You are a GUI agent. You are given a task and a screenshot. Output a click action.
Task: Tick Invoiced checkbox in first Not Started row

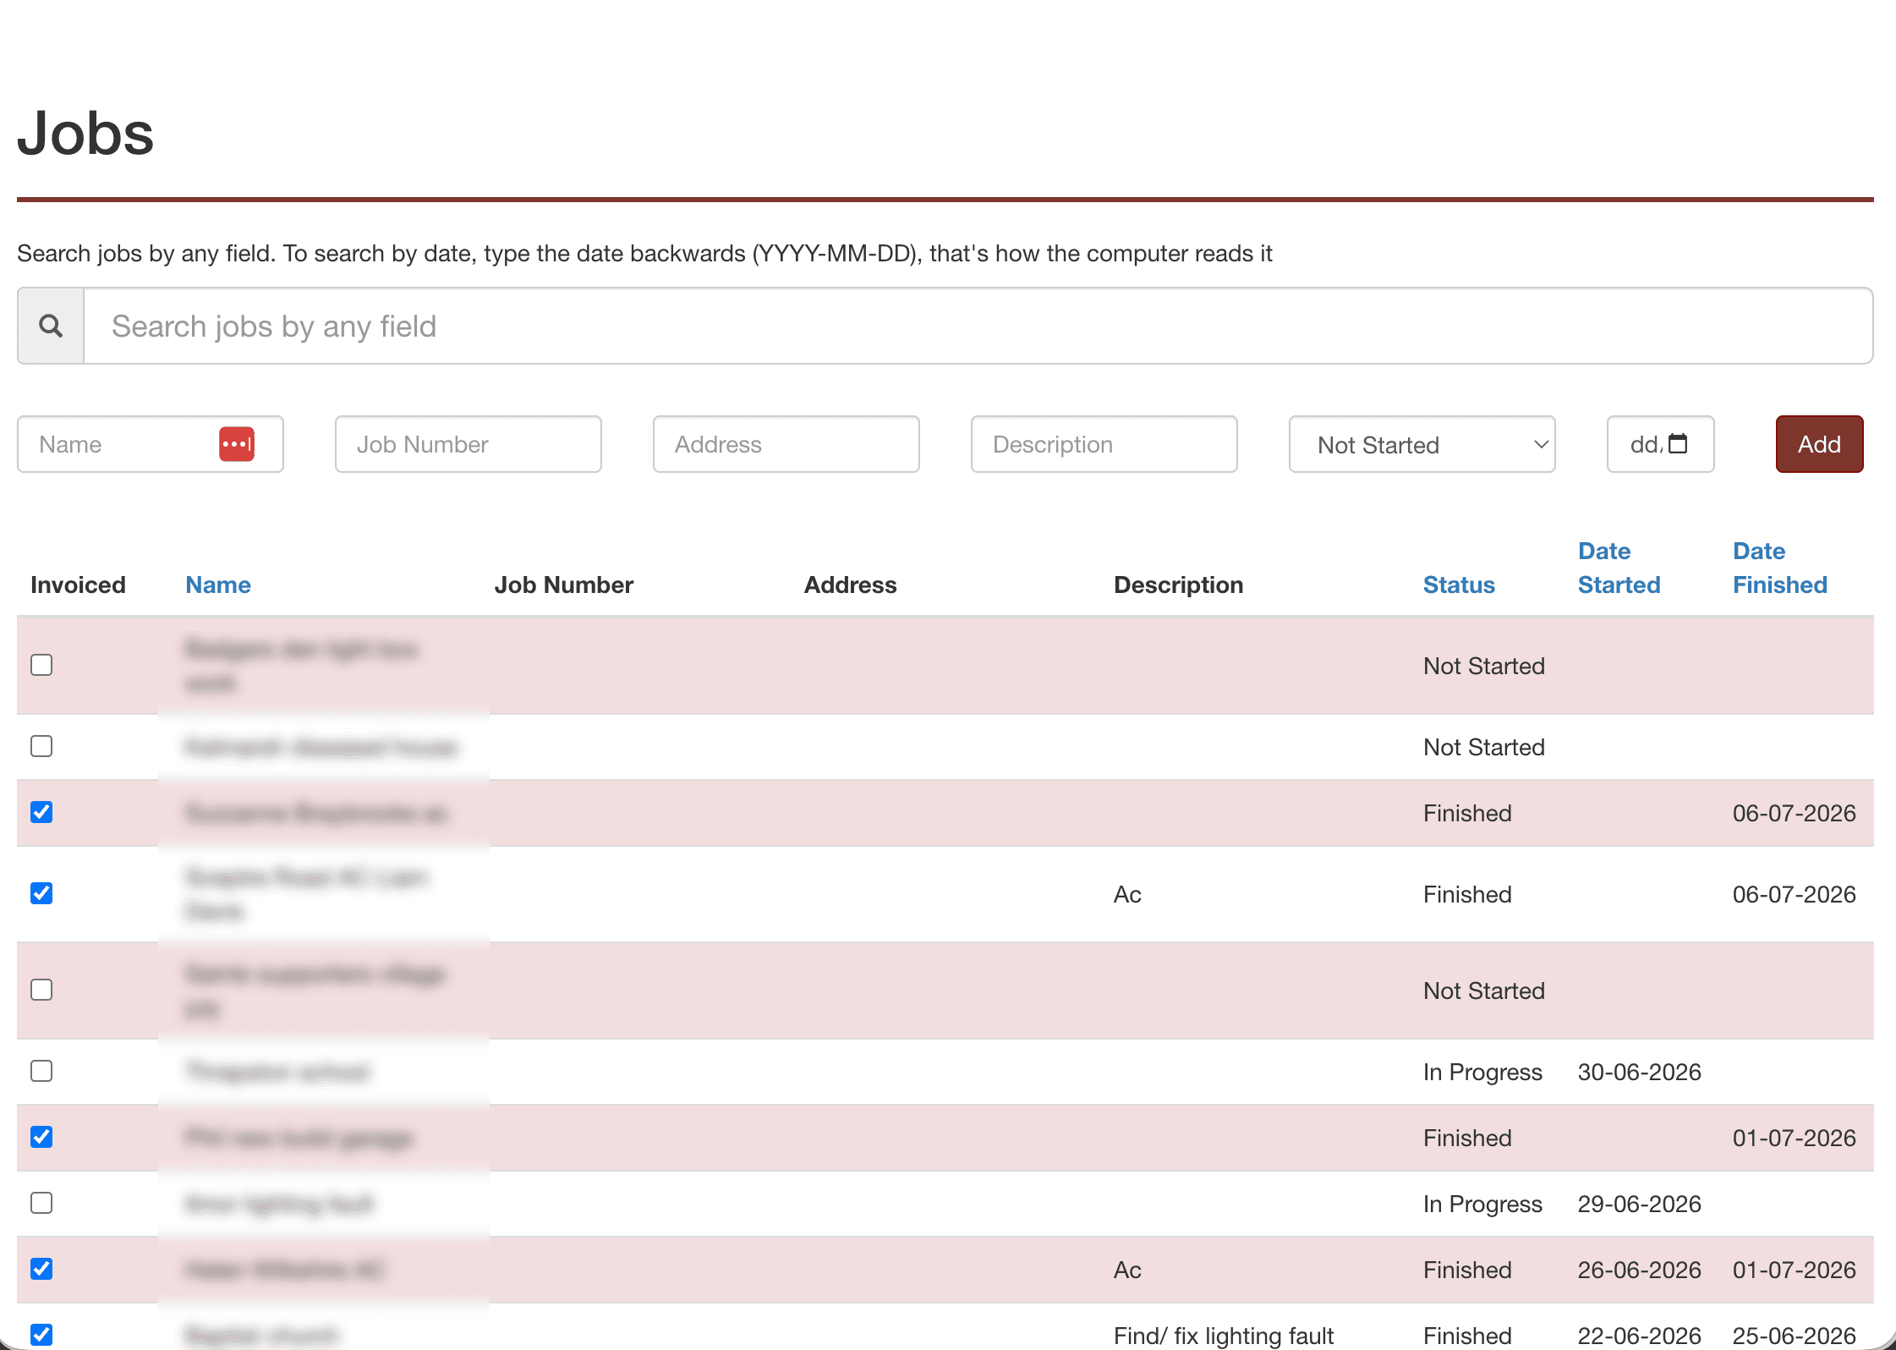click(41, 665)
